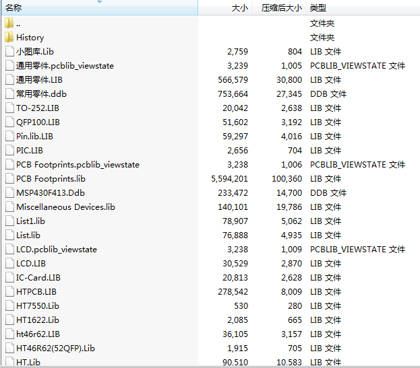Image resolution: width=420 pixels, height=368 pixels.
Task: Click the compressed size value 100,360
Action: 287,178
